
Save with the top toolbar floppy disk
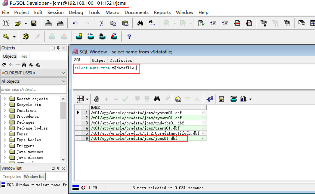tap(34, 23)
